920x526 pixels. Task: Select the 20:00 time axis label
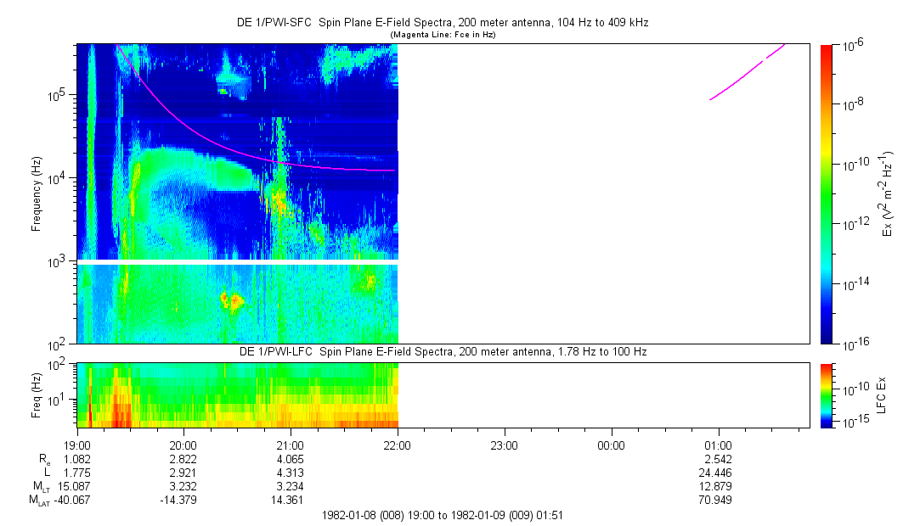(x=183, y=445)
